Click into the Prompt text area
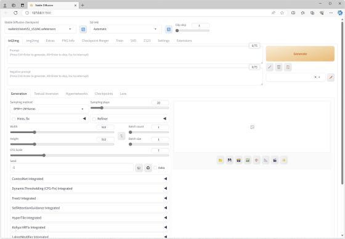 tap(135, 55)
